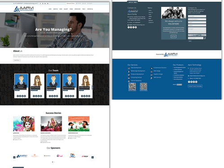
Task: Open Society Management System product link
Action: (x=178, y=72)
